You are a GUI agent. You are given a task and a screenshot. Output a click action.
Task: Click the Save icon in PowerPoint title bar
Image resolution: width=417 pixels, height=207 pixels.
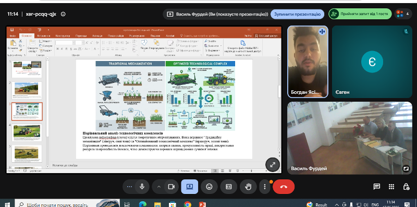pyautogui.click(x=12, y=30)
